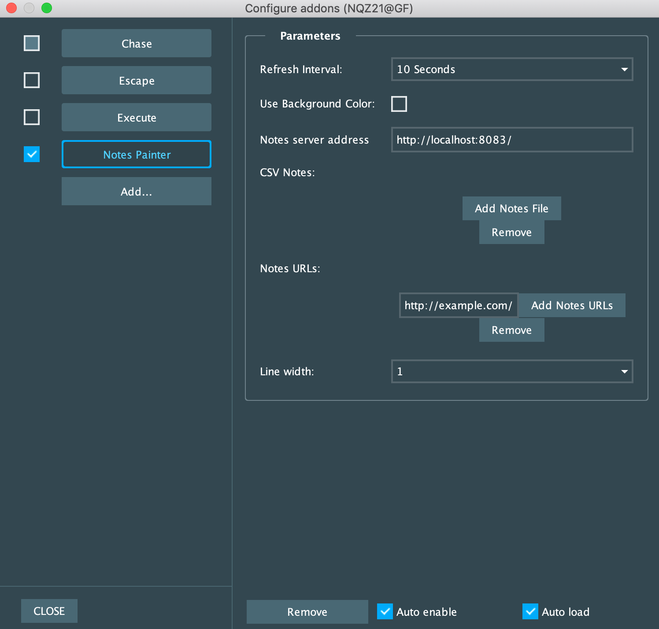Enable the Execute addon checkbox

(32, 117)
